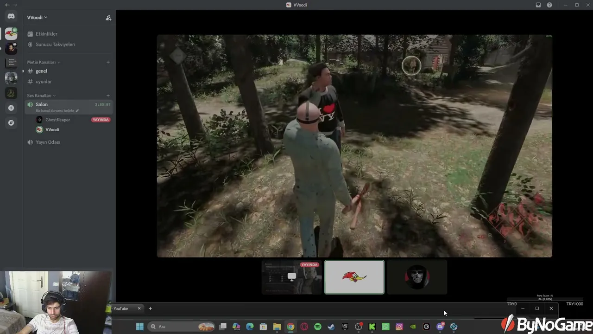
Task: Maximize the Discord window
Action: point(577,5)
